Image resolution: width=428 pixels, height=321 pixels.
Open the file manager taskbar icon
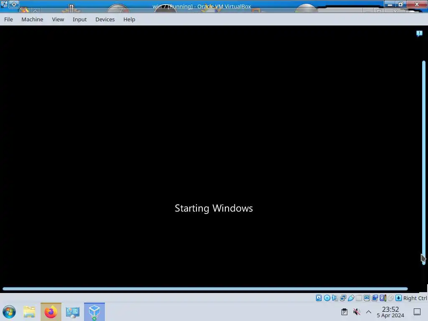click(29, 312)
